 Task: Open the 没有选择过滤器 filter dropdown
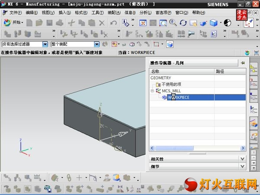click(x=45, y=44)
